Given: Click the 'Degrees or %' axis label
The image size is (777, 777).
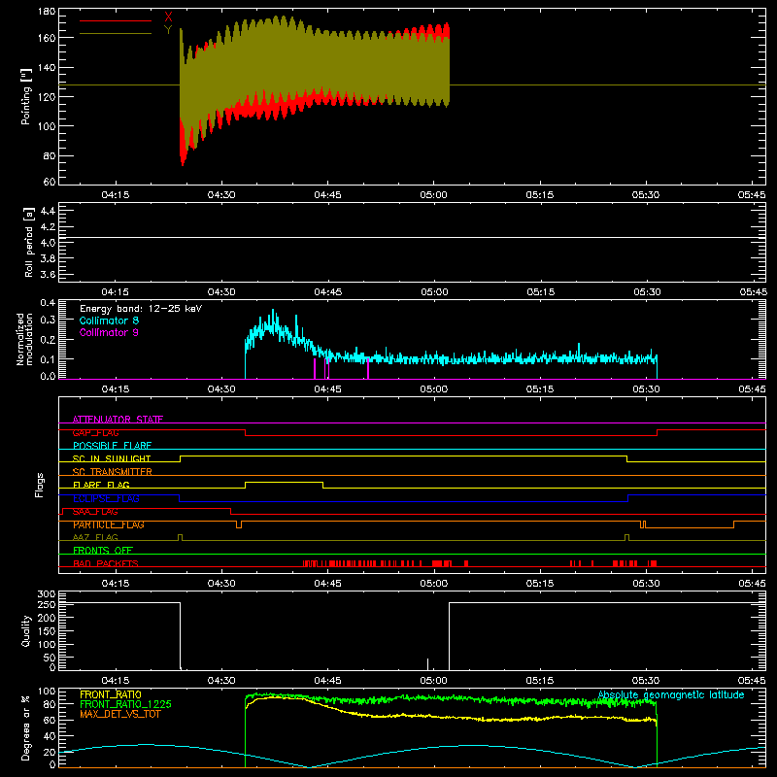Looking at the screenshot, I should [26, 727].
